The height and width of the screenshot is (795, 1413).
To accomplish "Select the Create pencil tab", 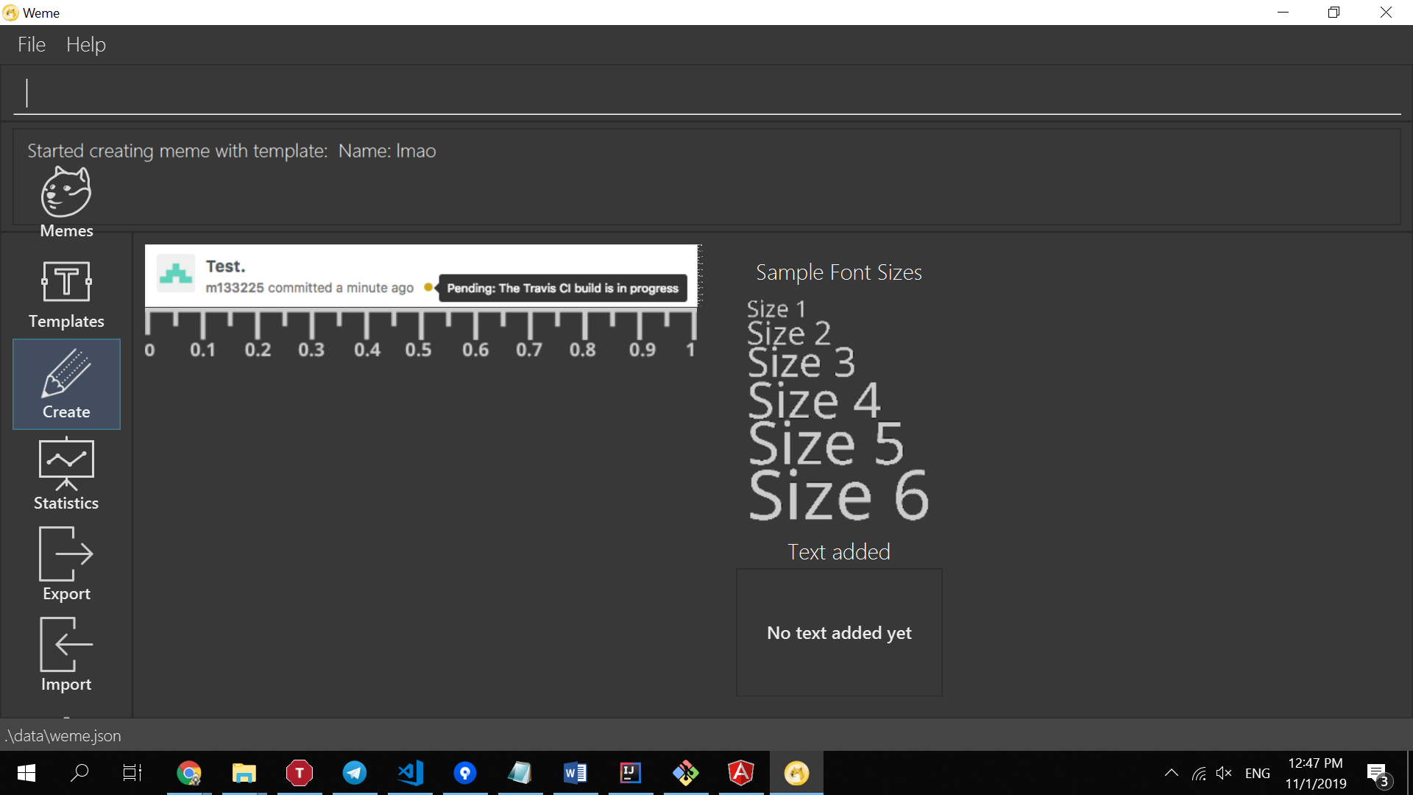I will click(66, 384).
